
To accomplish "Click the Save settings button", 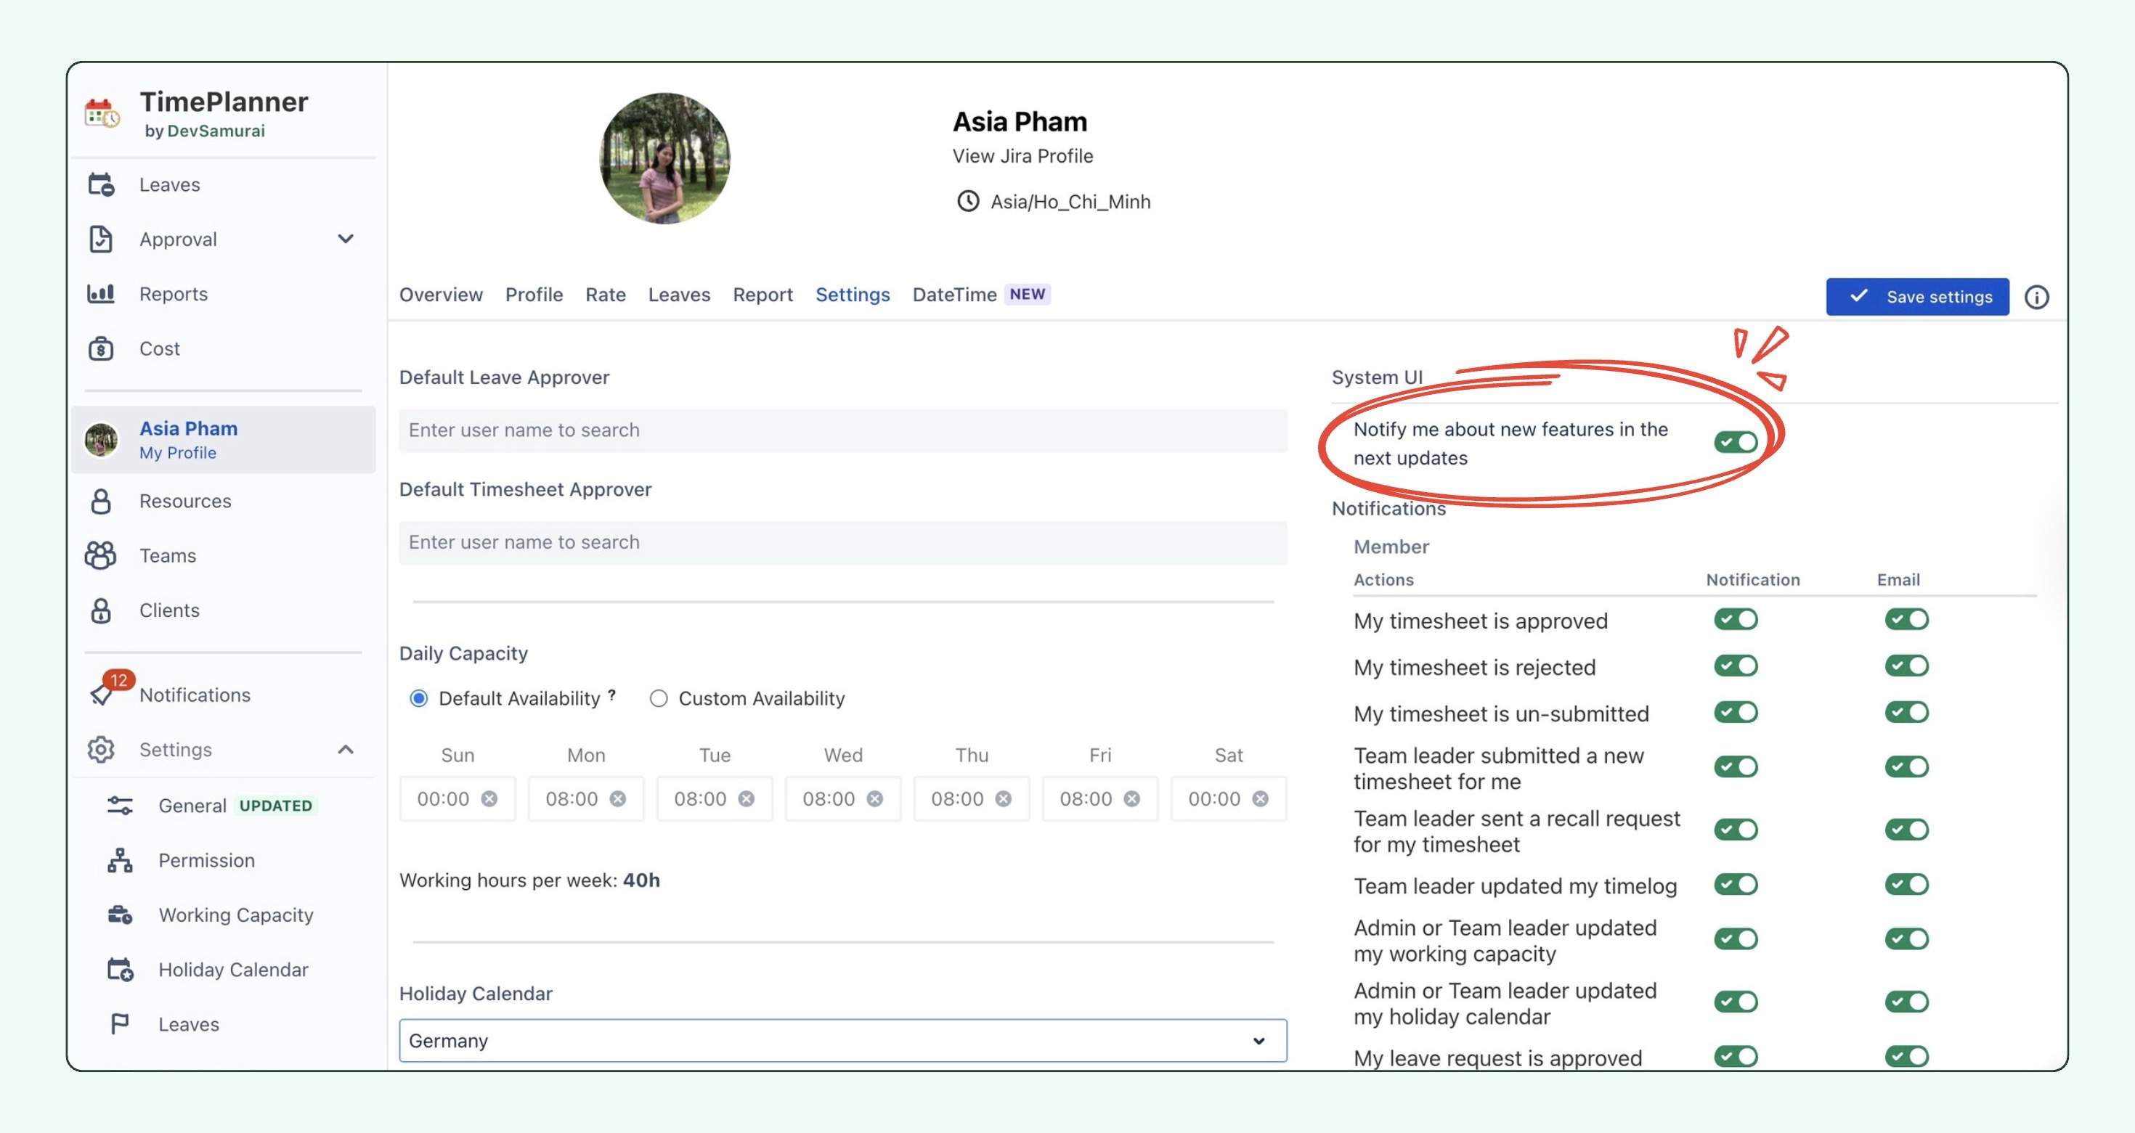I will click(1917, 297).
